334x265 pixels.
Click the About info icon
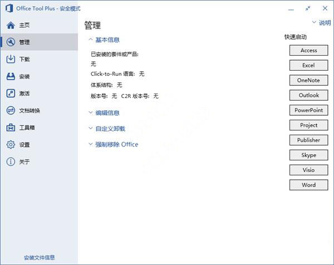10,162
